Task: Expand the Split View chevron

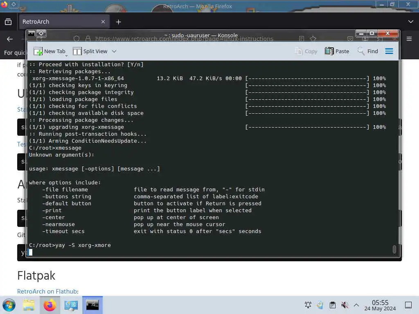Action: (114, 51)
